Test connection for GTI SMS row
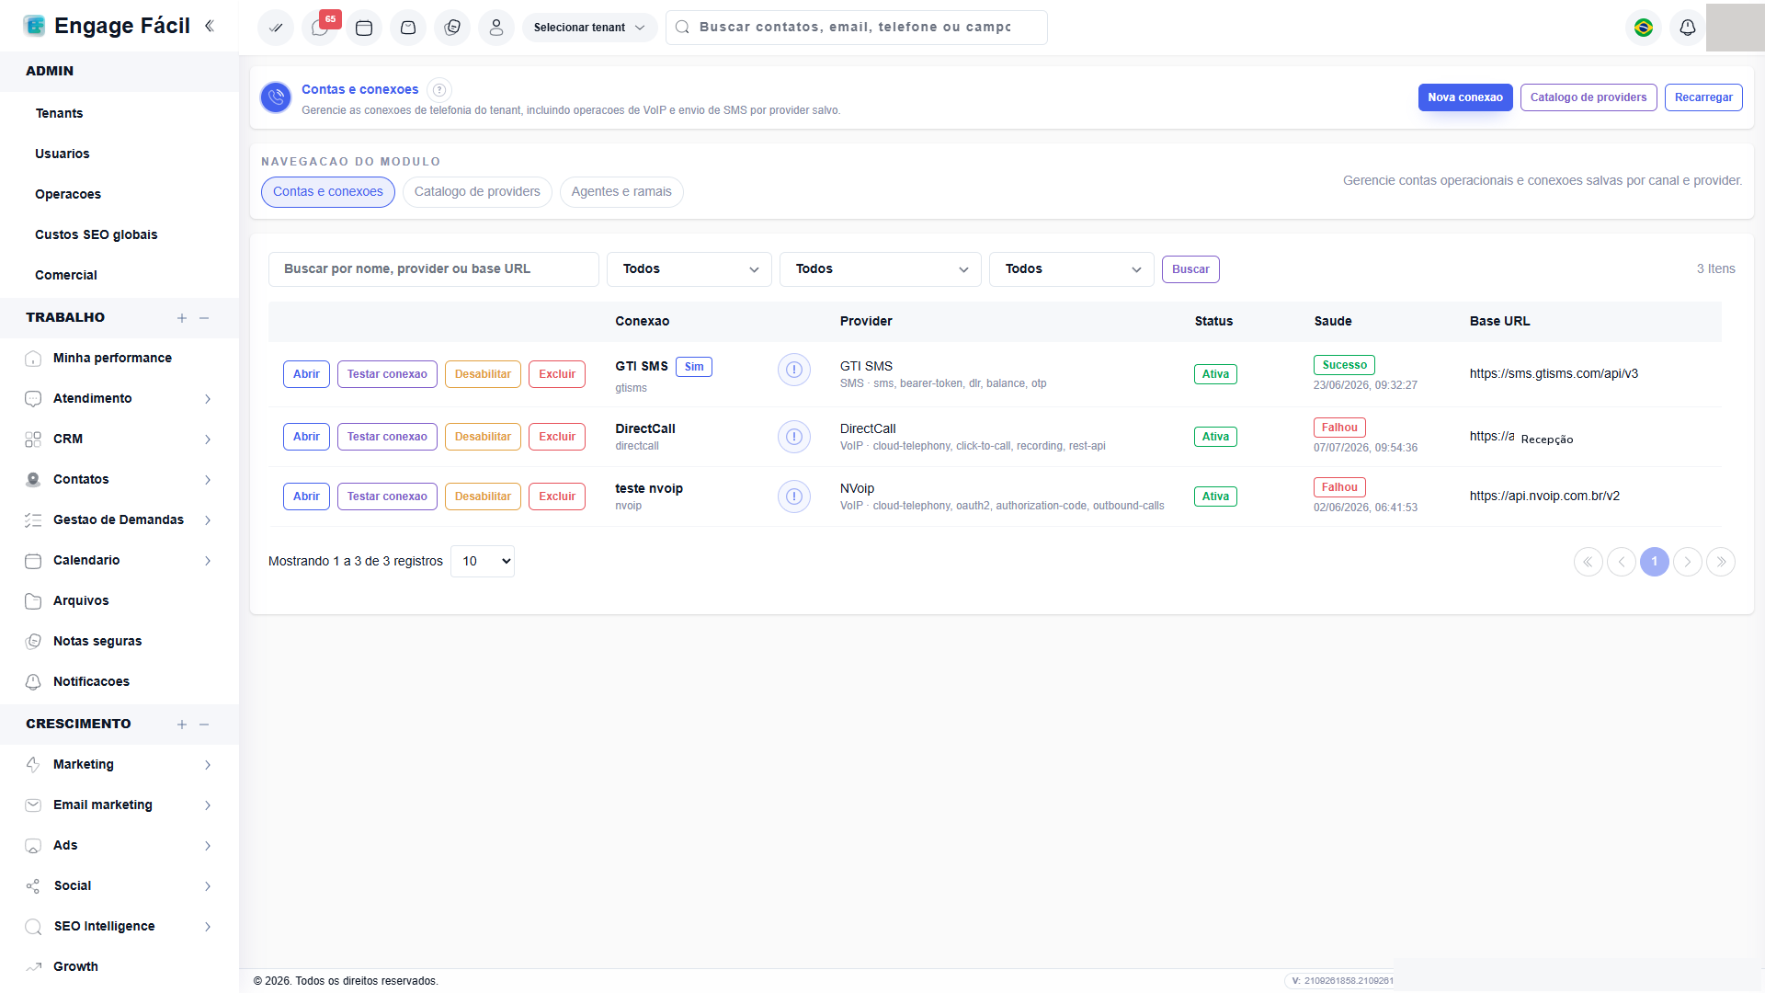Viewport: 1765px width, 993px height. (387, 374)
